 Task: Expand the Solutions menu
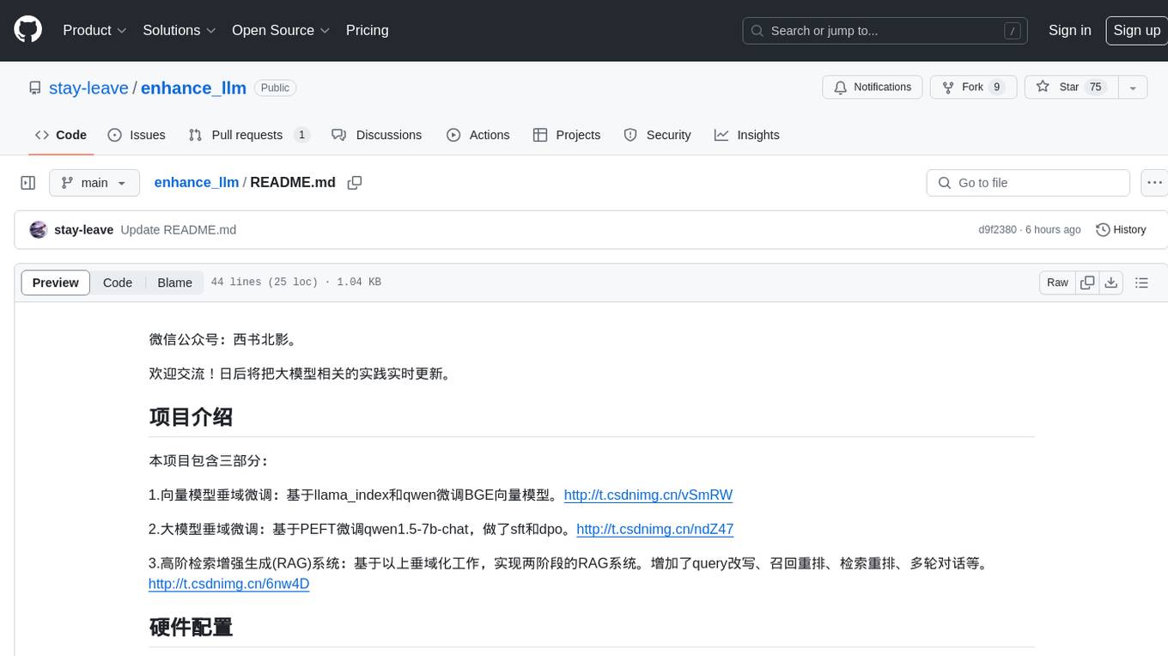pyautogui.click(x=179, y=30)
